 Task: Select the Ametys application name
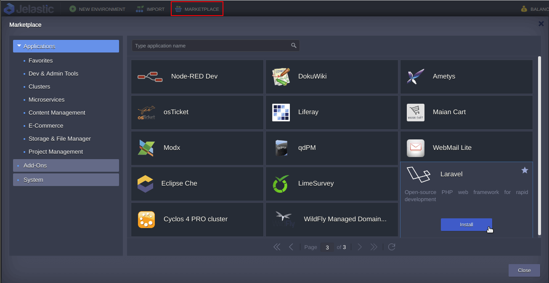point(444,76)
